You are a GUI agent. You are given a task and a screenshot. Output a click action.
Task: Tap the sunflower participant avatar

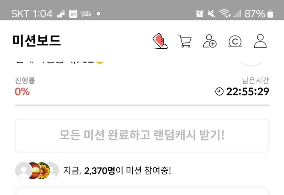44,171
